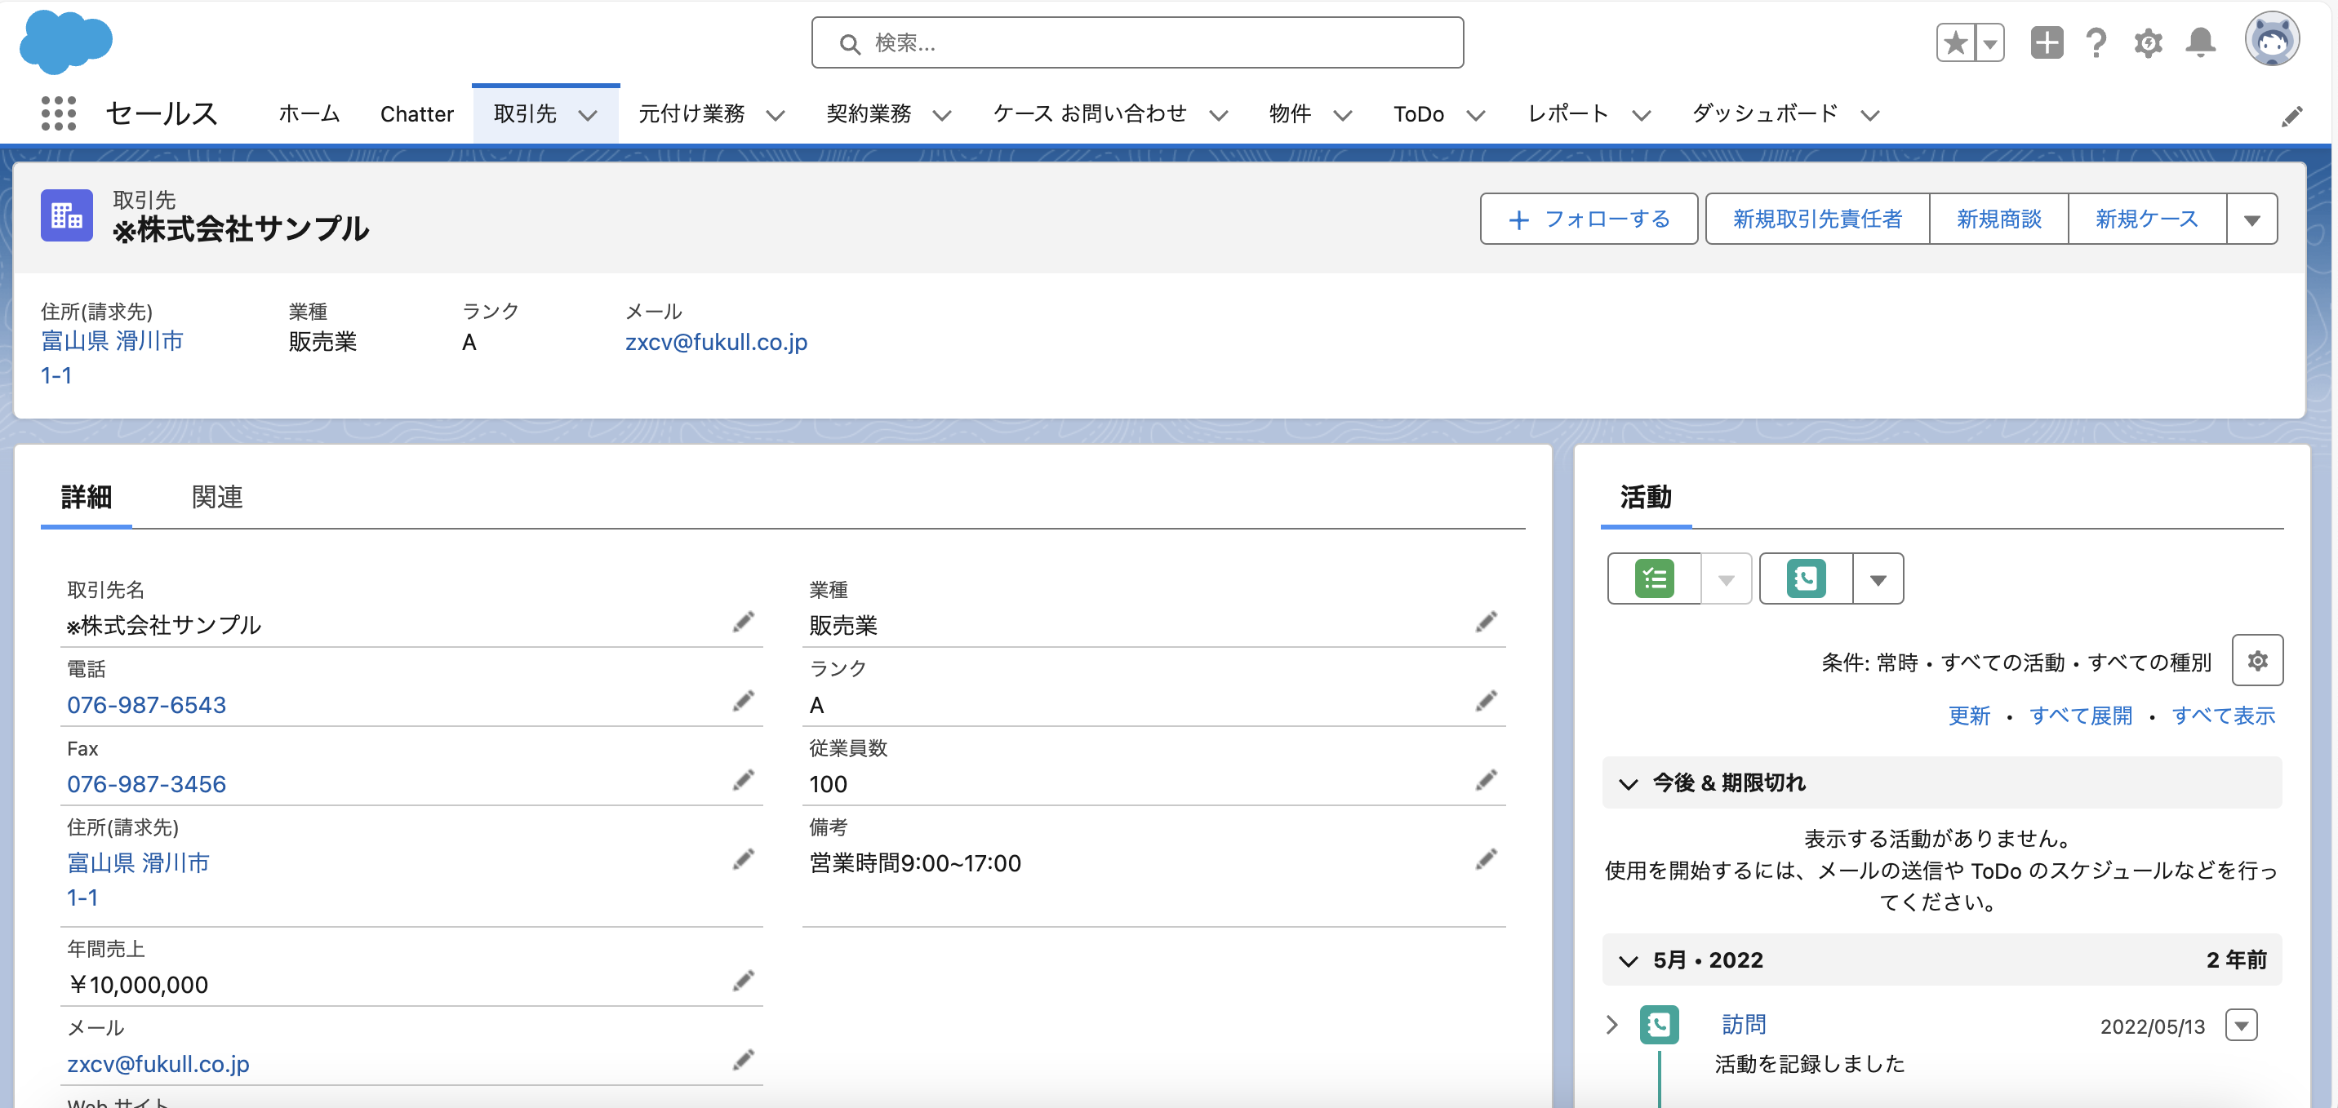2338x1108 pixels.
Task: Open the ToDo tab dropdown chevron
Action: [1476, 115]
